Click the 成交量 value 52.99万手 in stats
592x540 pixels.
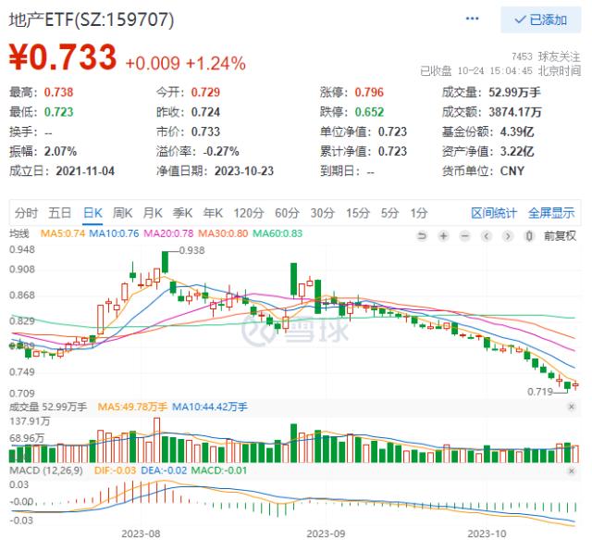[x=514, y=93]
